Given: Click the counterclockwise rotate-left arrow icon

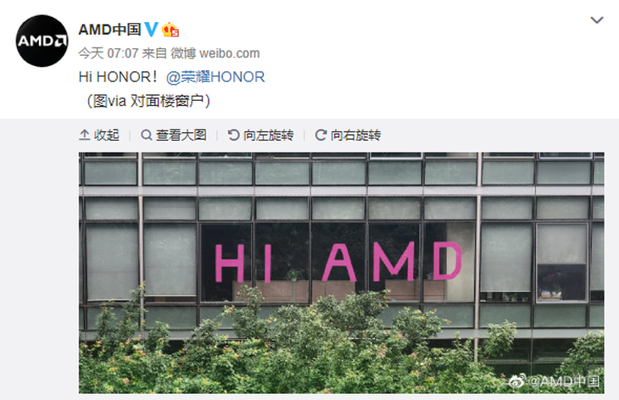Looking at the screenshot, I should [234, 136].
